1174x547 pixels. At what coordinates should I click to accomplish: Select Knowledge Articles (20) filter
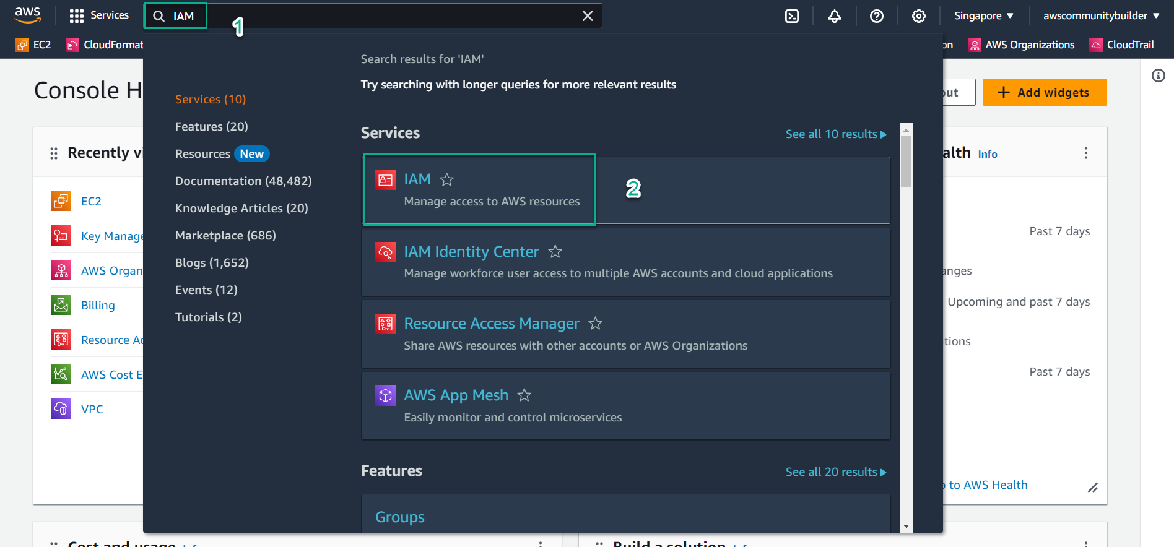[241, 208]
